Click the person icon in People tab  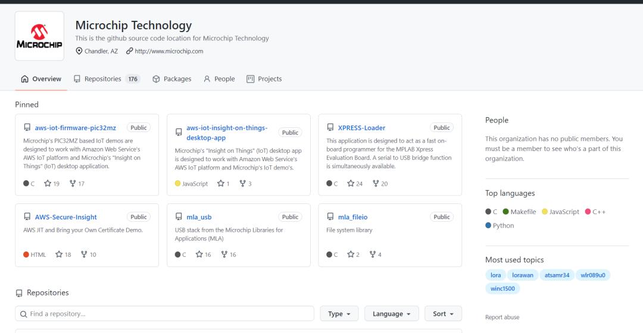coord(207,78)
